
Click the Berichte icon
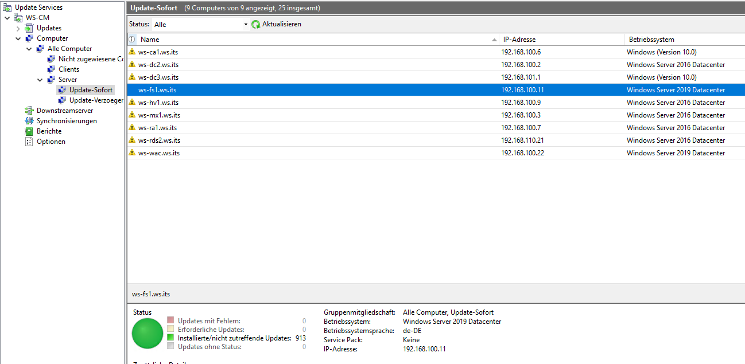coord(29,131)
